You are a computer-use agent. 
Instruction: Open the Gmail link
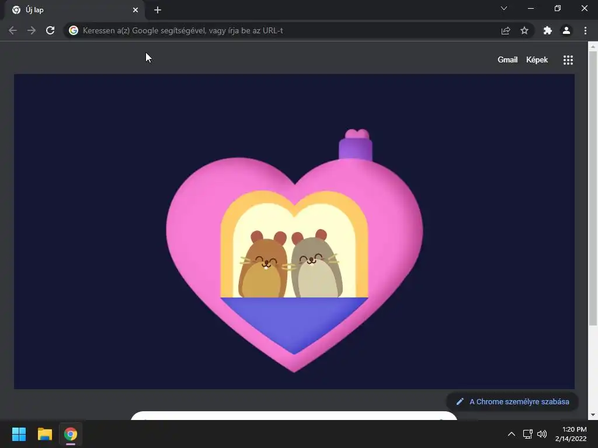507,60
